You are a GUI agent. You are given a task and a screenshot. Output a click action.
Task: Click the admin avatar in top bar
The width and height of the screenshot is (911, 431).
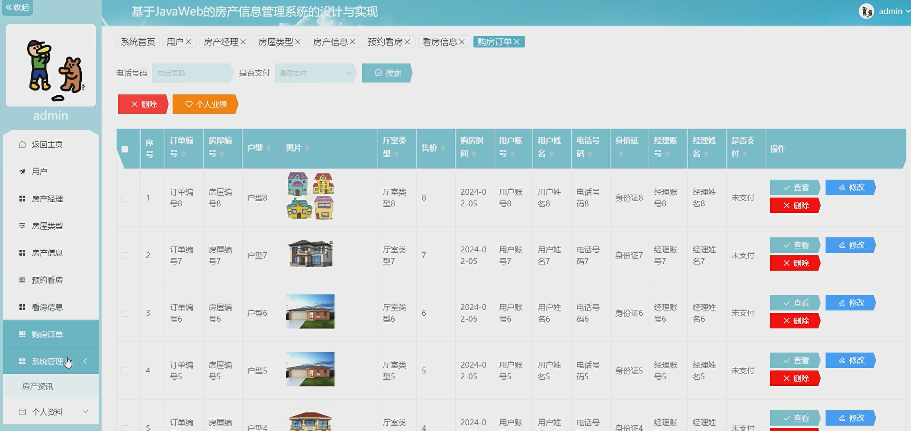(x=867, y=11)
